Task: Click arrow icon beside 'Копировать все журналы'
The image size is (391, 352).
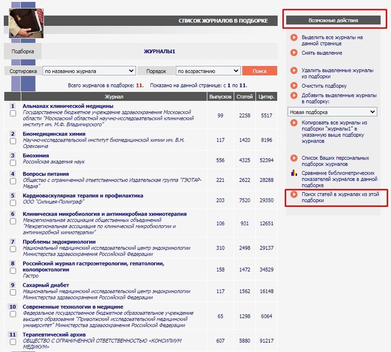Action: click(294, 123)
